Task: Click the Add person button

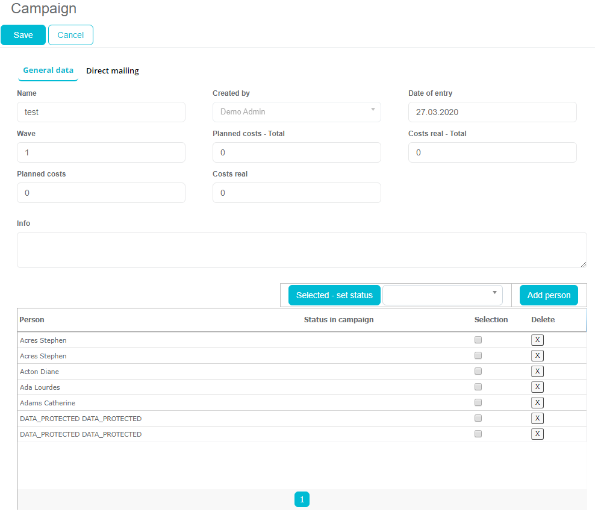Action: point(549,295)
